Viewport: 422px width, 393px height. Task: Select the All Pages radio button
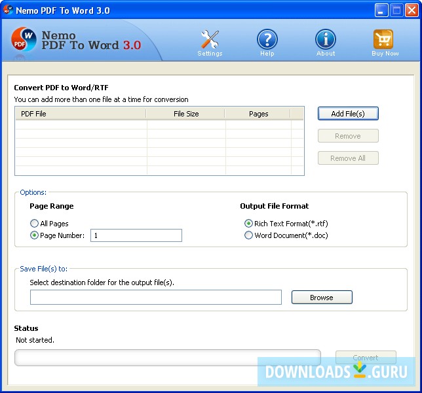pos(34,223)
